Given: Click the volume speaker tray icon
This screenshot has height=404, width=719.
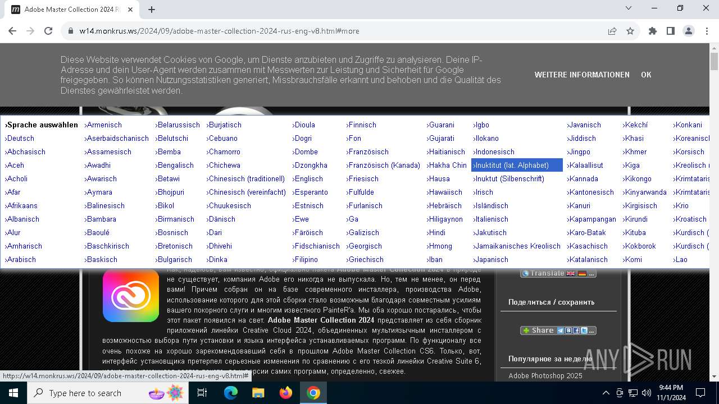Looking at the screenshot, I should coord(647,393).
